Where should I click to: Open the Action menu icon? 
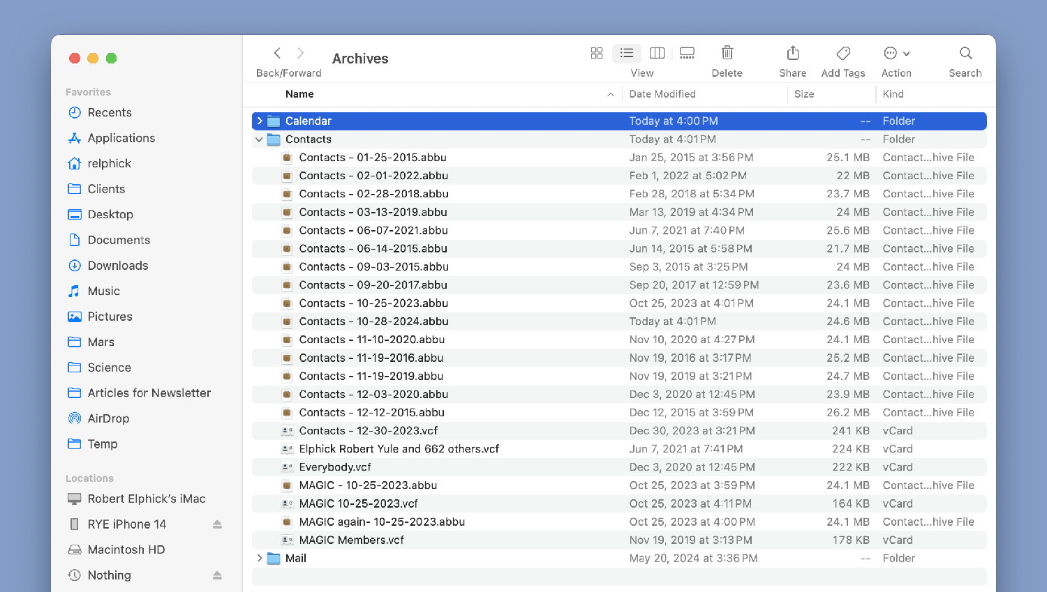pyautogui.click(x=896, y=53)
